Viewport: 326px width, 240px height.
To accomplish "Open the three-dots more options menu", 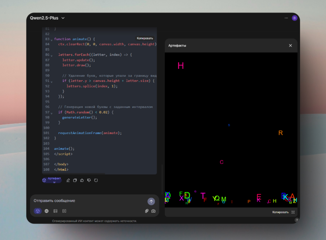I will click(x=286, y=18).
